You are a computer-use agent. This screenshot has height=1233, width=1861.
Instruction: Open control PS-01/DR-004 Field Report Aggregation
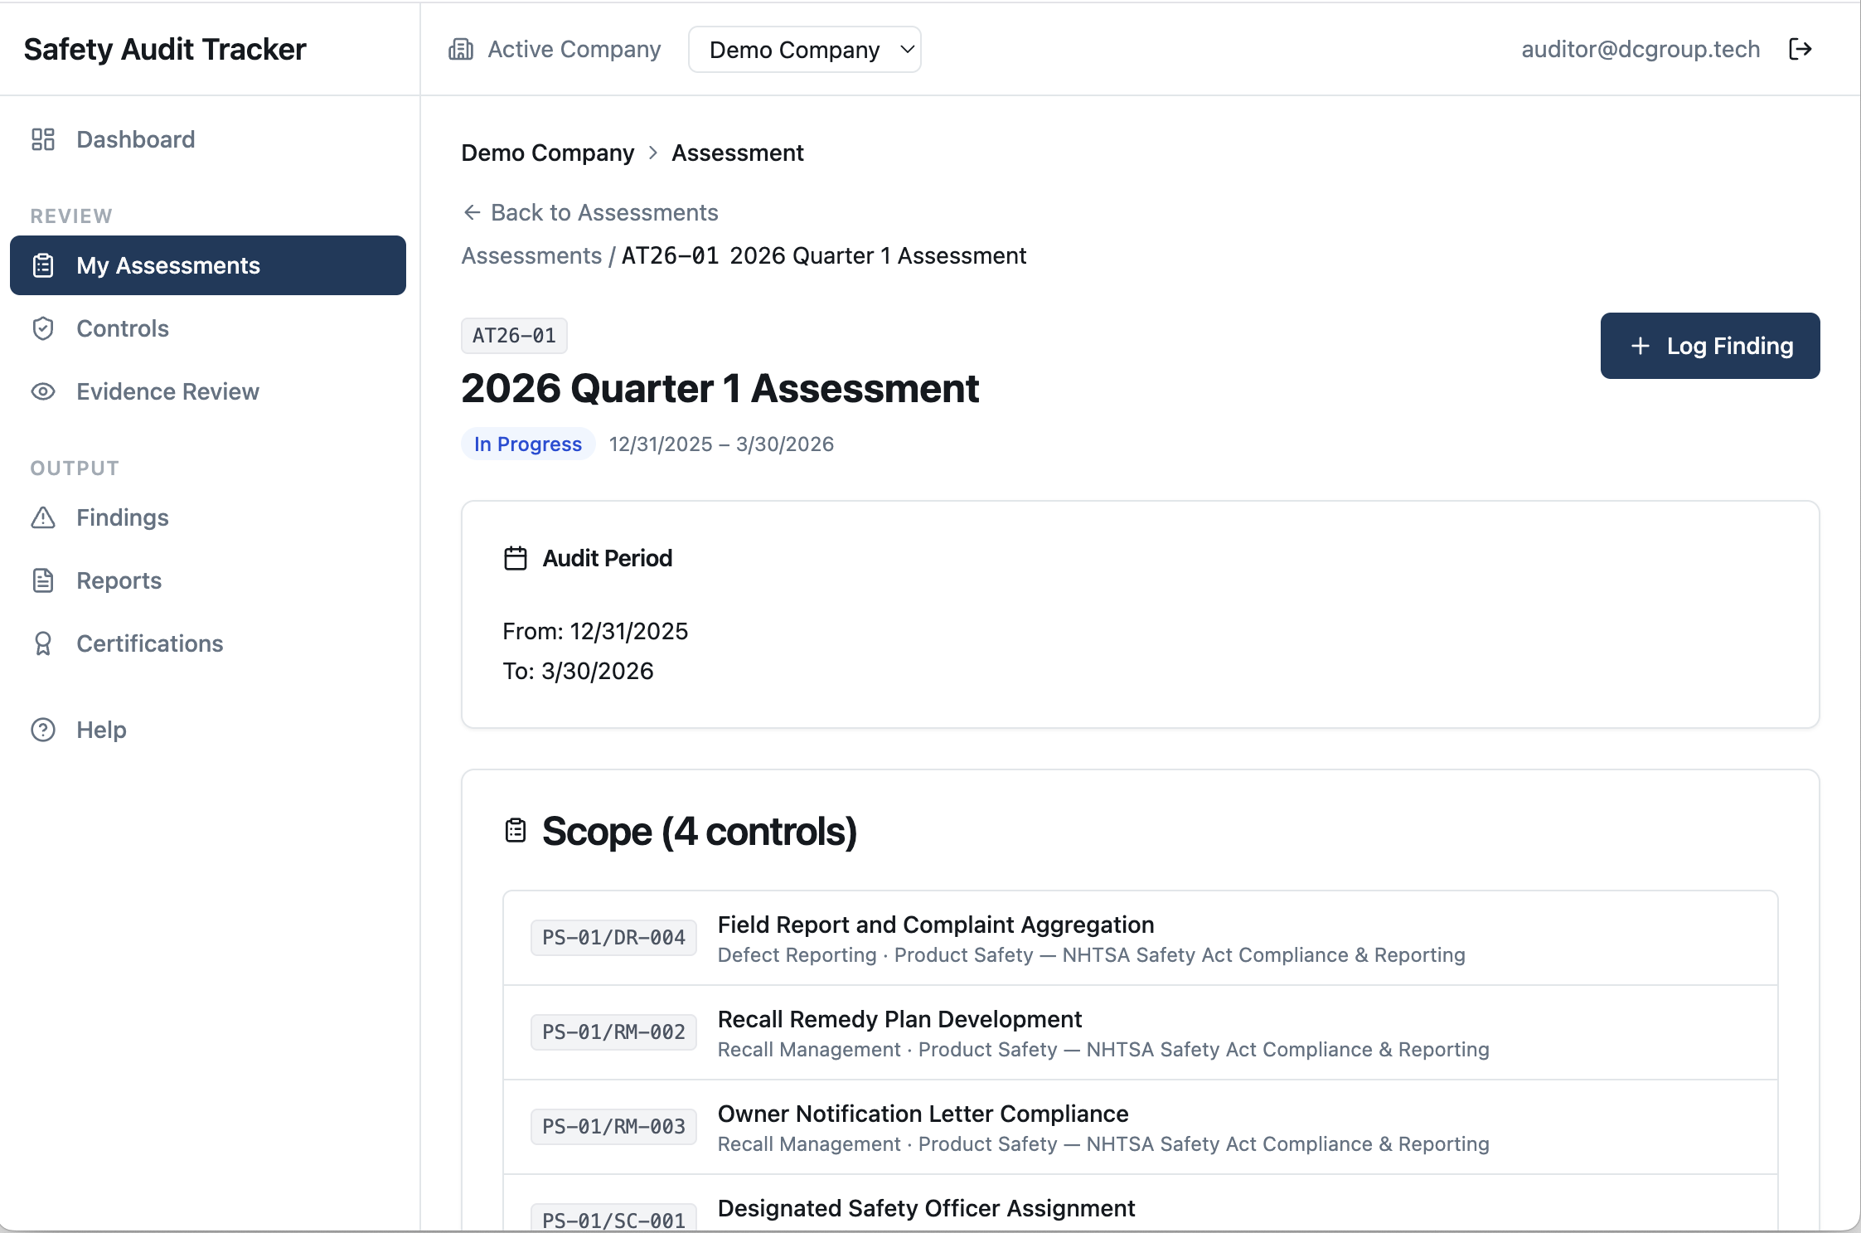(935, 925)
